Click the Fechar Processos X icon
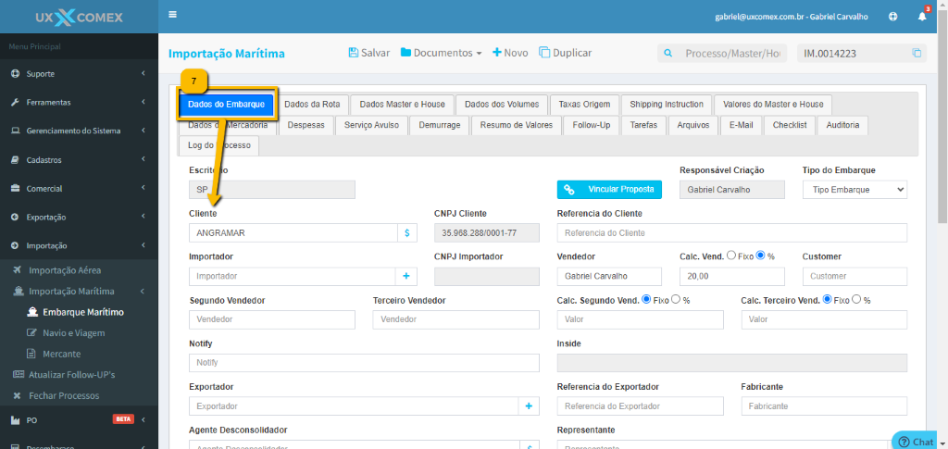This screenshot has height=449, width=948. tap(18, 396)
